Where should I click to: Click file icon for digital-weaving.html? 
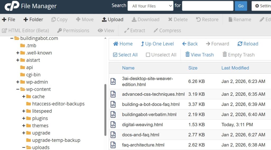pyautogui.click(x=113, y=125)
